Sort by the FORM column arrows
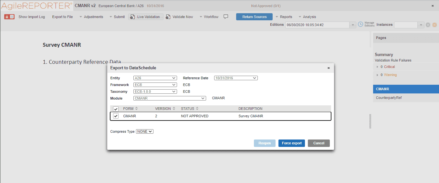 click(136, 109)
